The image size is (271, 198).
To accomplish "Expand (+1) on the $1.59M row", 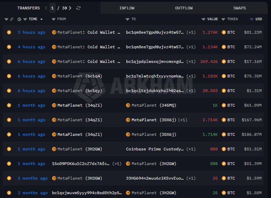I will (x=191, y=178).
